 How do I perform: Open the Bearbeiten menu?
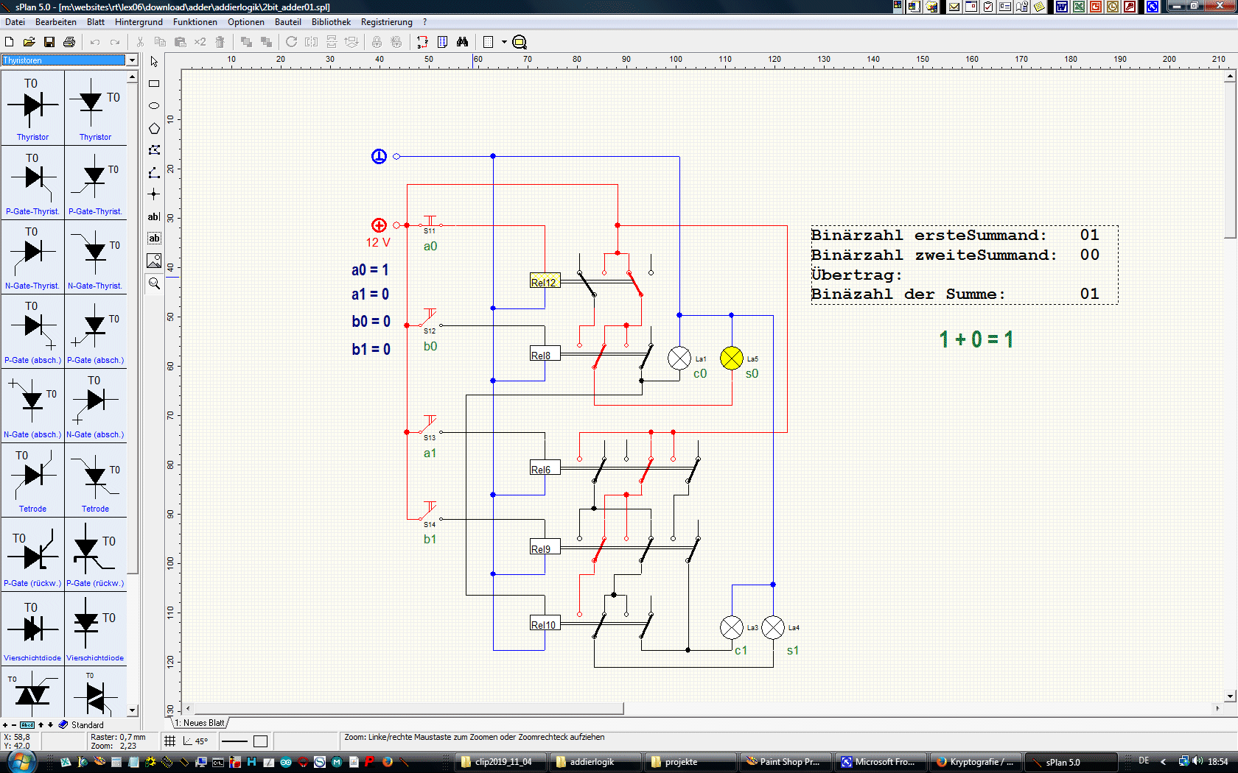click(x=56, y=22)
